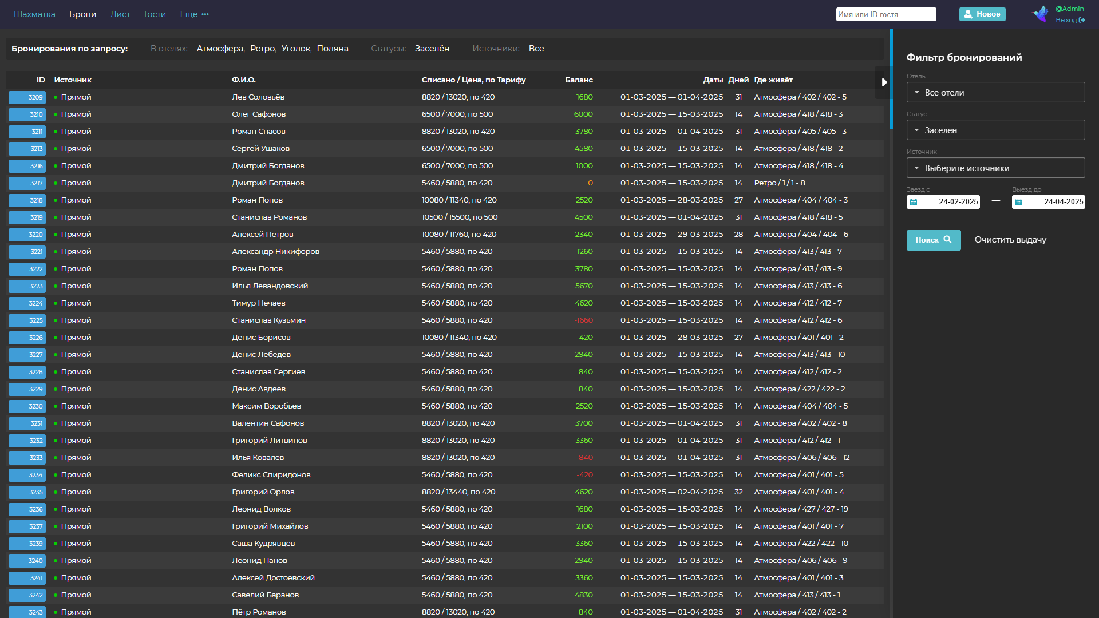Image resolution: width=1099 pixels, height=618 pixels.
Task: Click guest name Олег Сафонов
Action: 259,114
